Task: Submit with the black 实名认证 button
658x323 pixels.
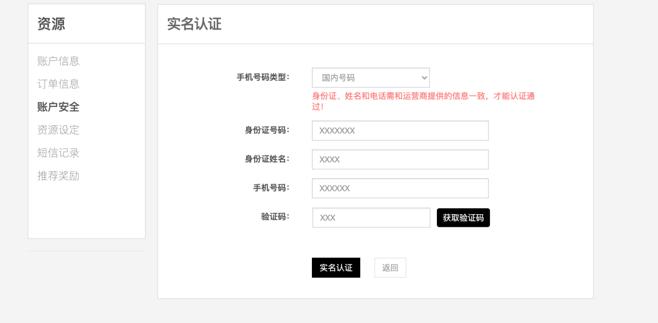Action: (336, 268)
